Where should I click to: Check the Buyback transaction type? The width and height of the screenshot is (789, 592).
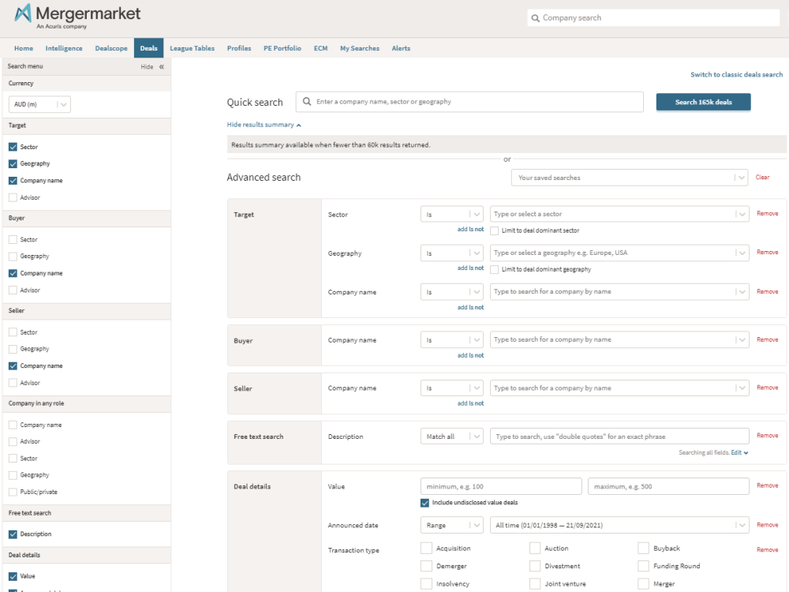click(644, 548)
